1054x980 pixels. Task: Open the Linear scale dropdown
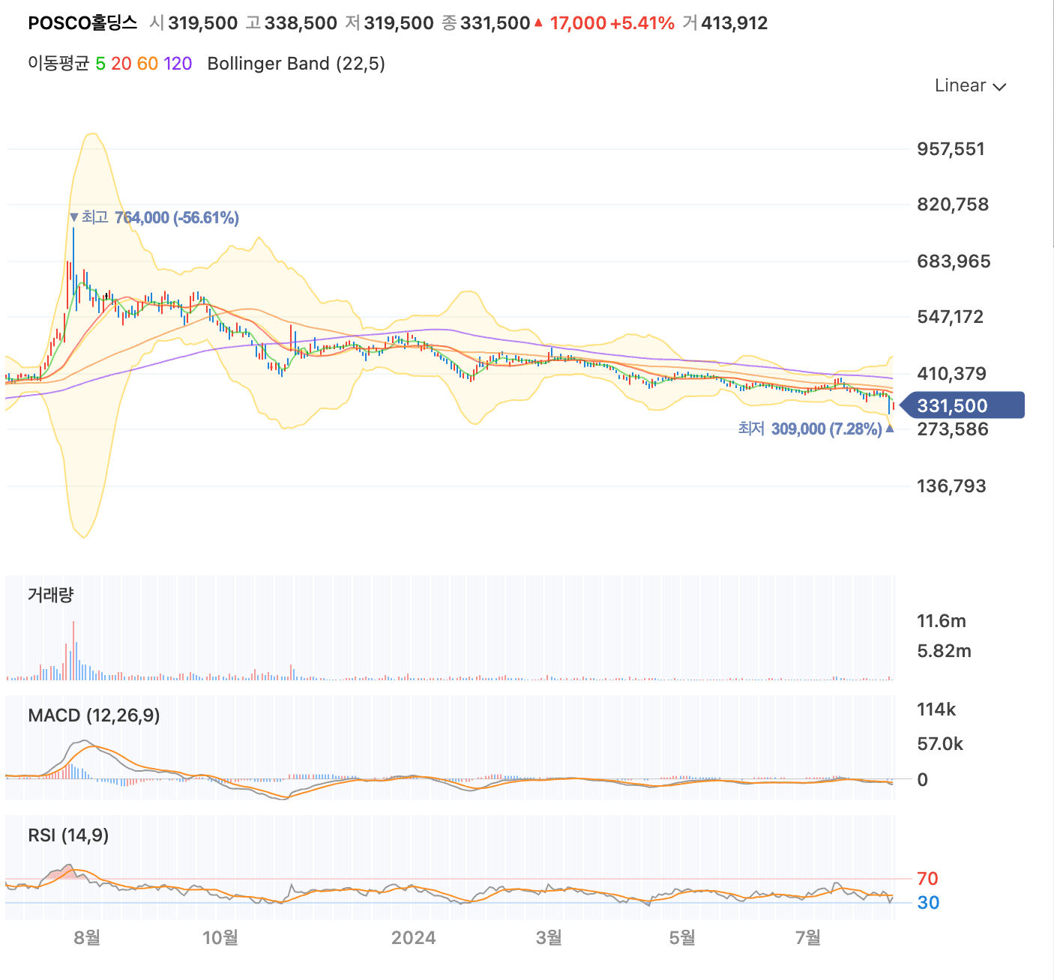pos(970,85)
